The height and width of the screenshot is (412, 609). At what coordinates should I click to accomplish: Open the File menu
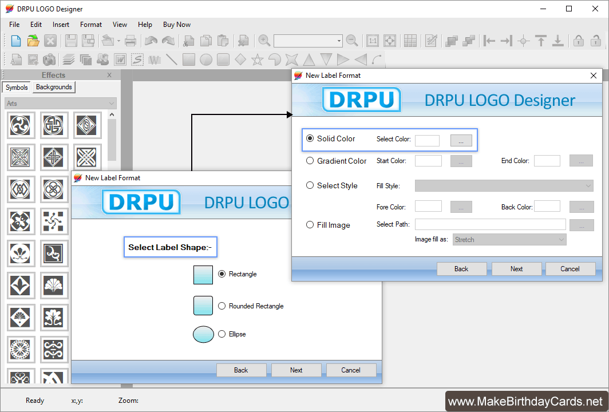point(14,25)
